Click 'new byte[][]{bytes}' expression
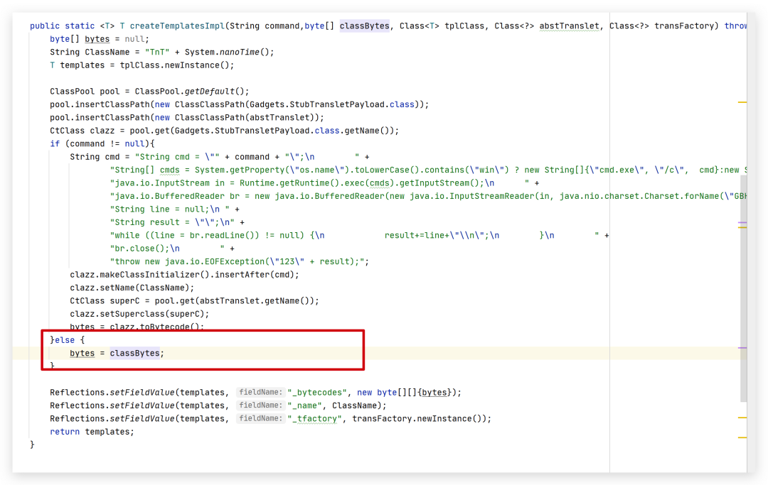This screenshot has height=485, width=768. pyautogui.click(x=404, y=393)
